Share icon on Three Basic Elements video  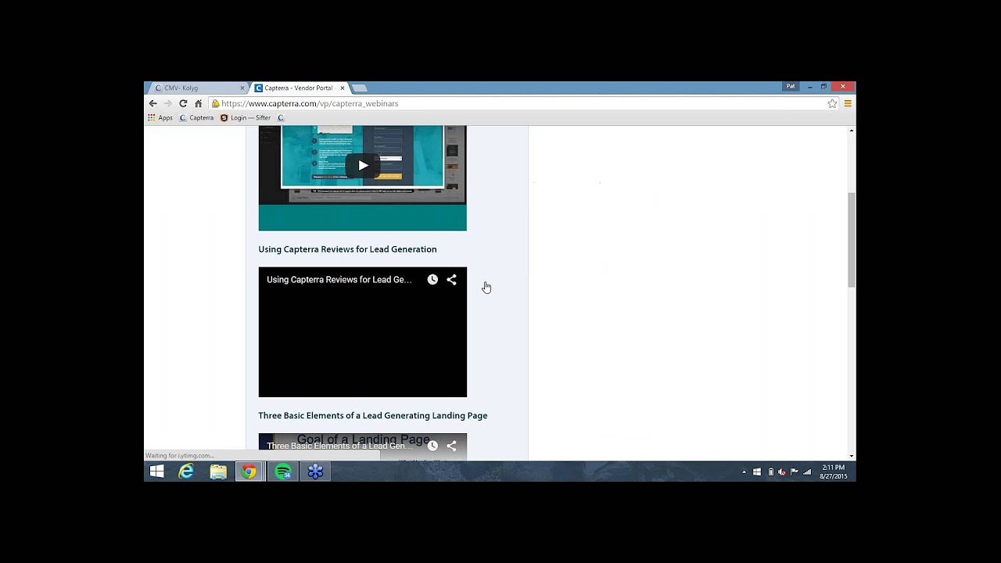click(x=451, y=446)
